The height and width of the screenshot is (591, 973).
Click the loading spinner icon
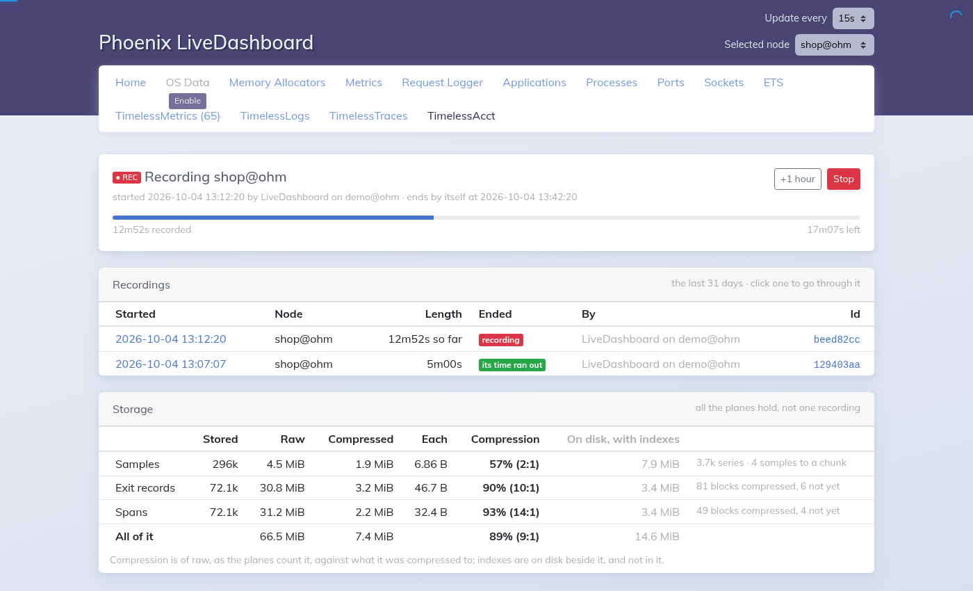956,17
